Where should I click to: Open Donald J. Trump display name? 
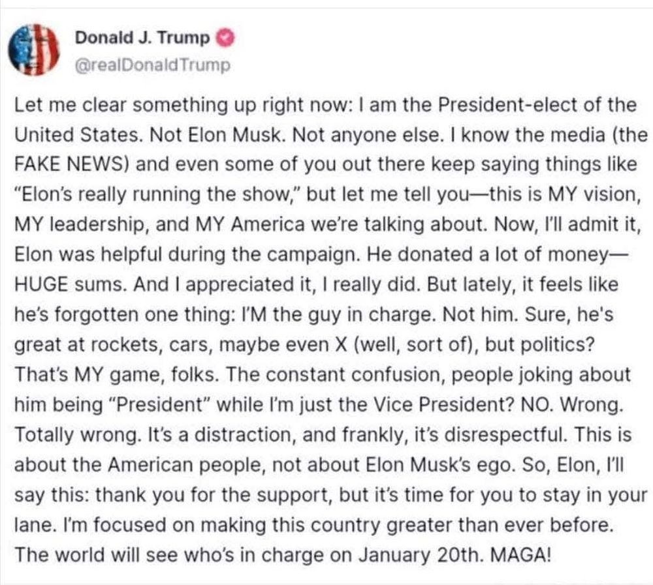click(x=142, y=38)
